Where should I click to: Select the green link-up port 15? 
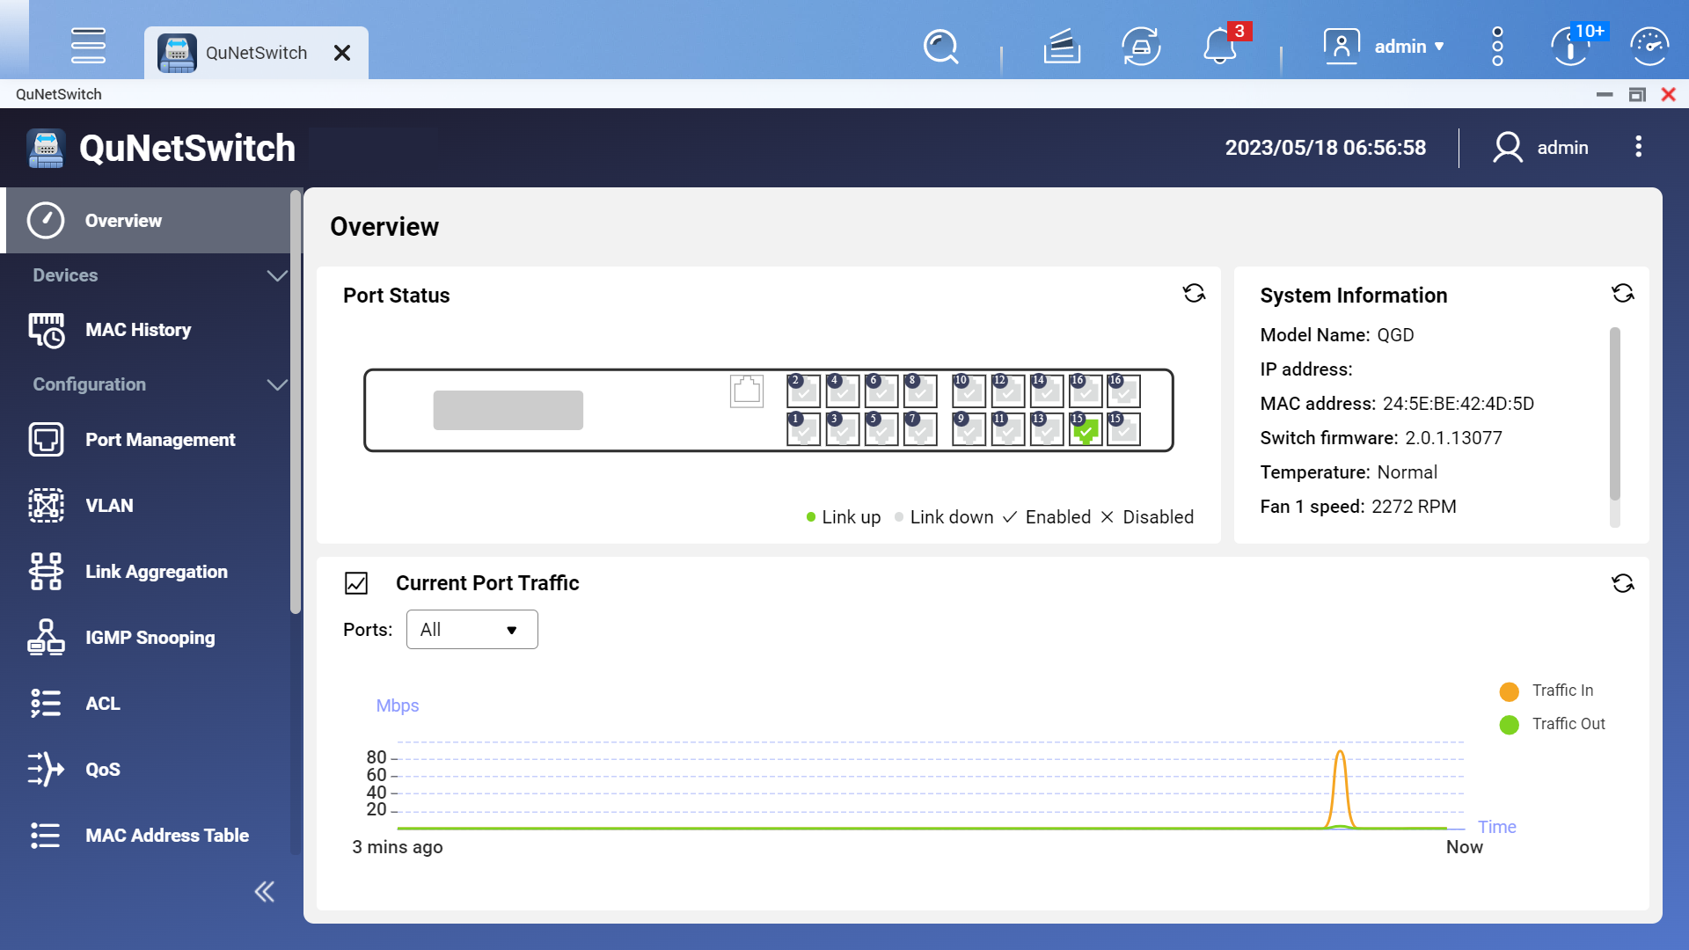point(1086,429)
